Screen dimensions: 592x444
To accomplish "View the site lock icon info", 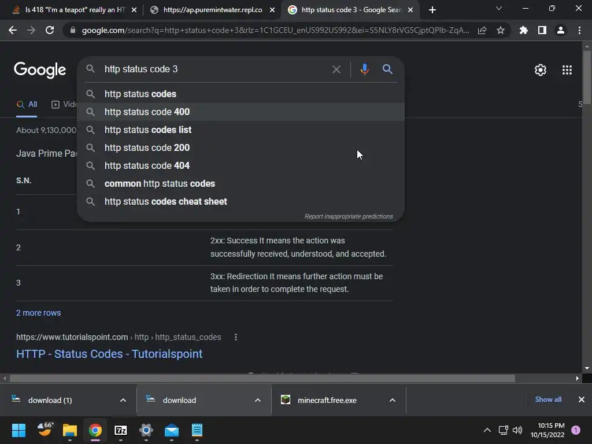I will [x=73, y=30].
